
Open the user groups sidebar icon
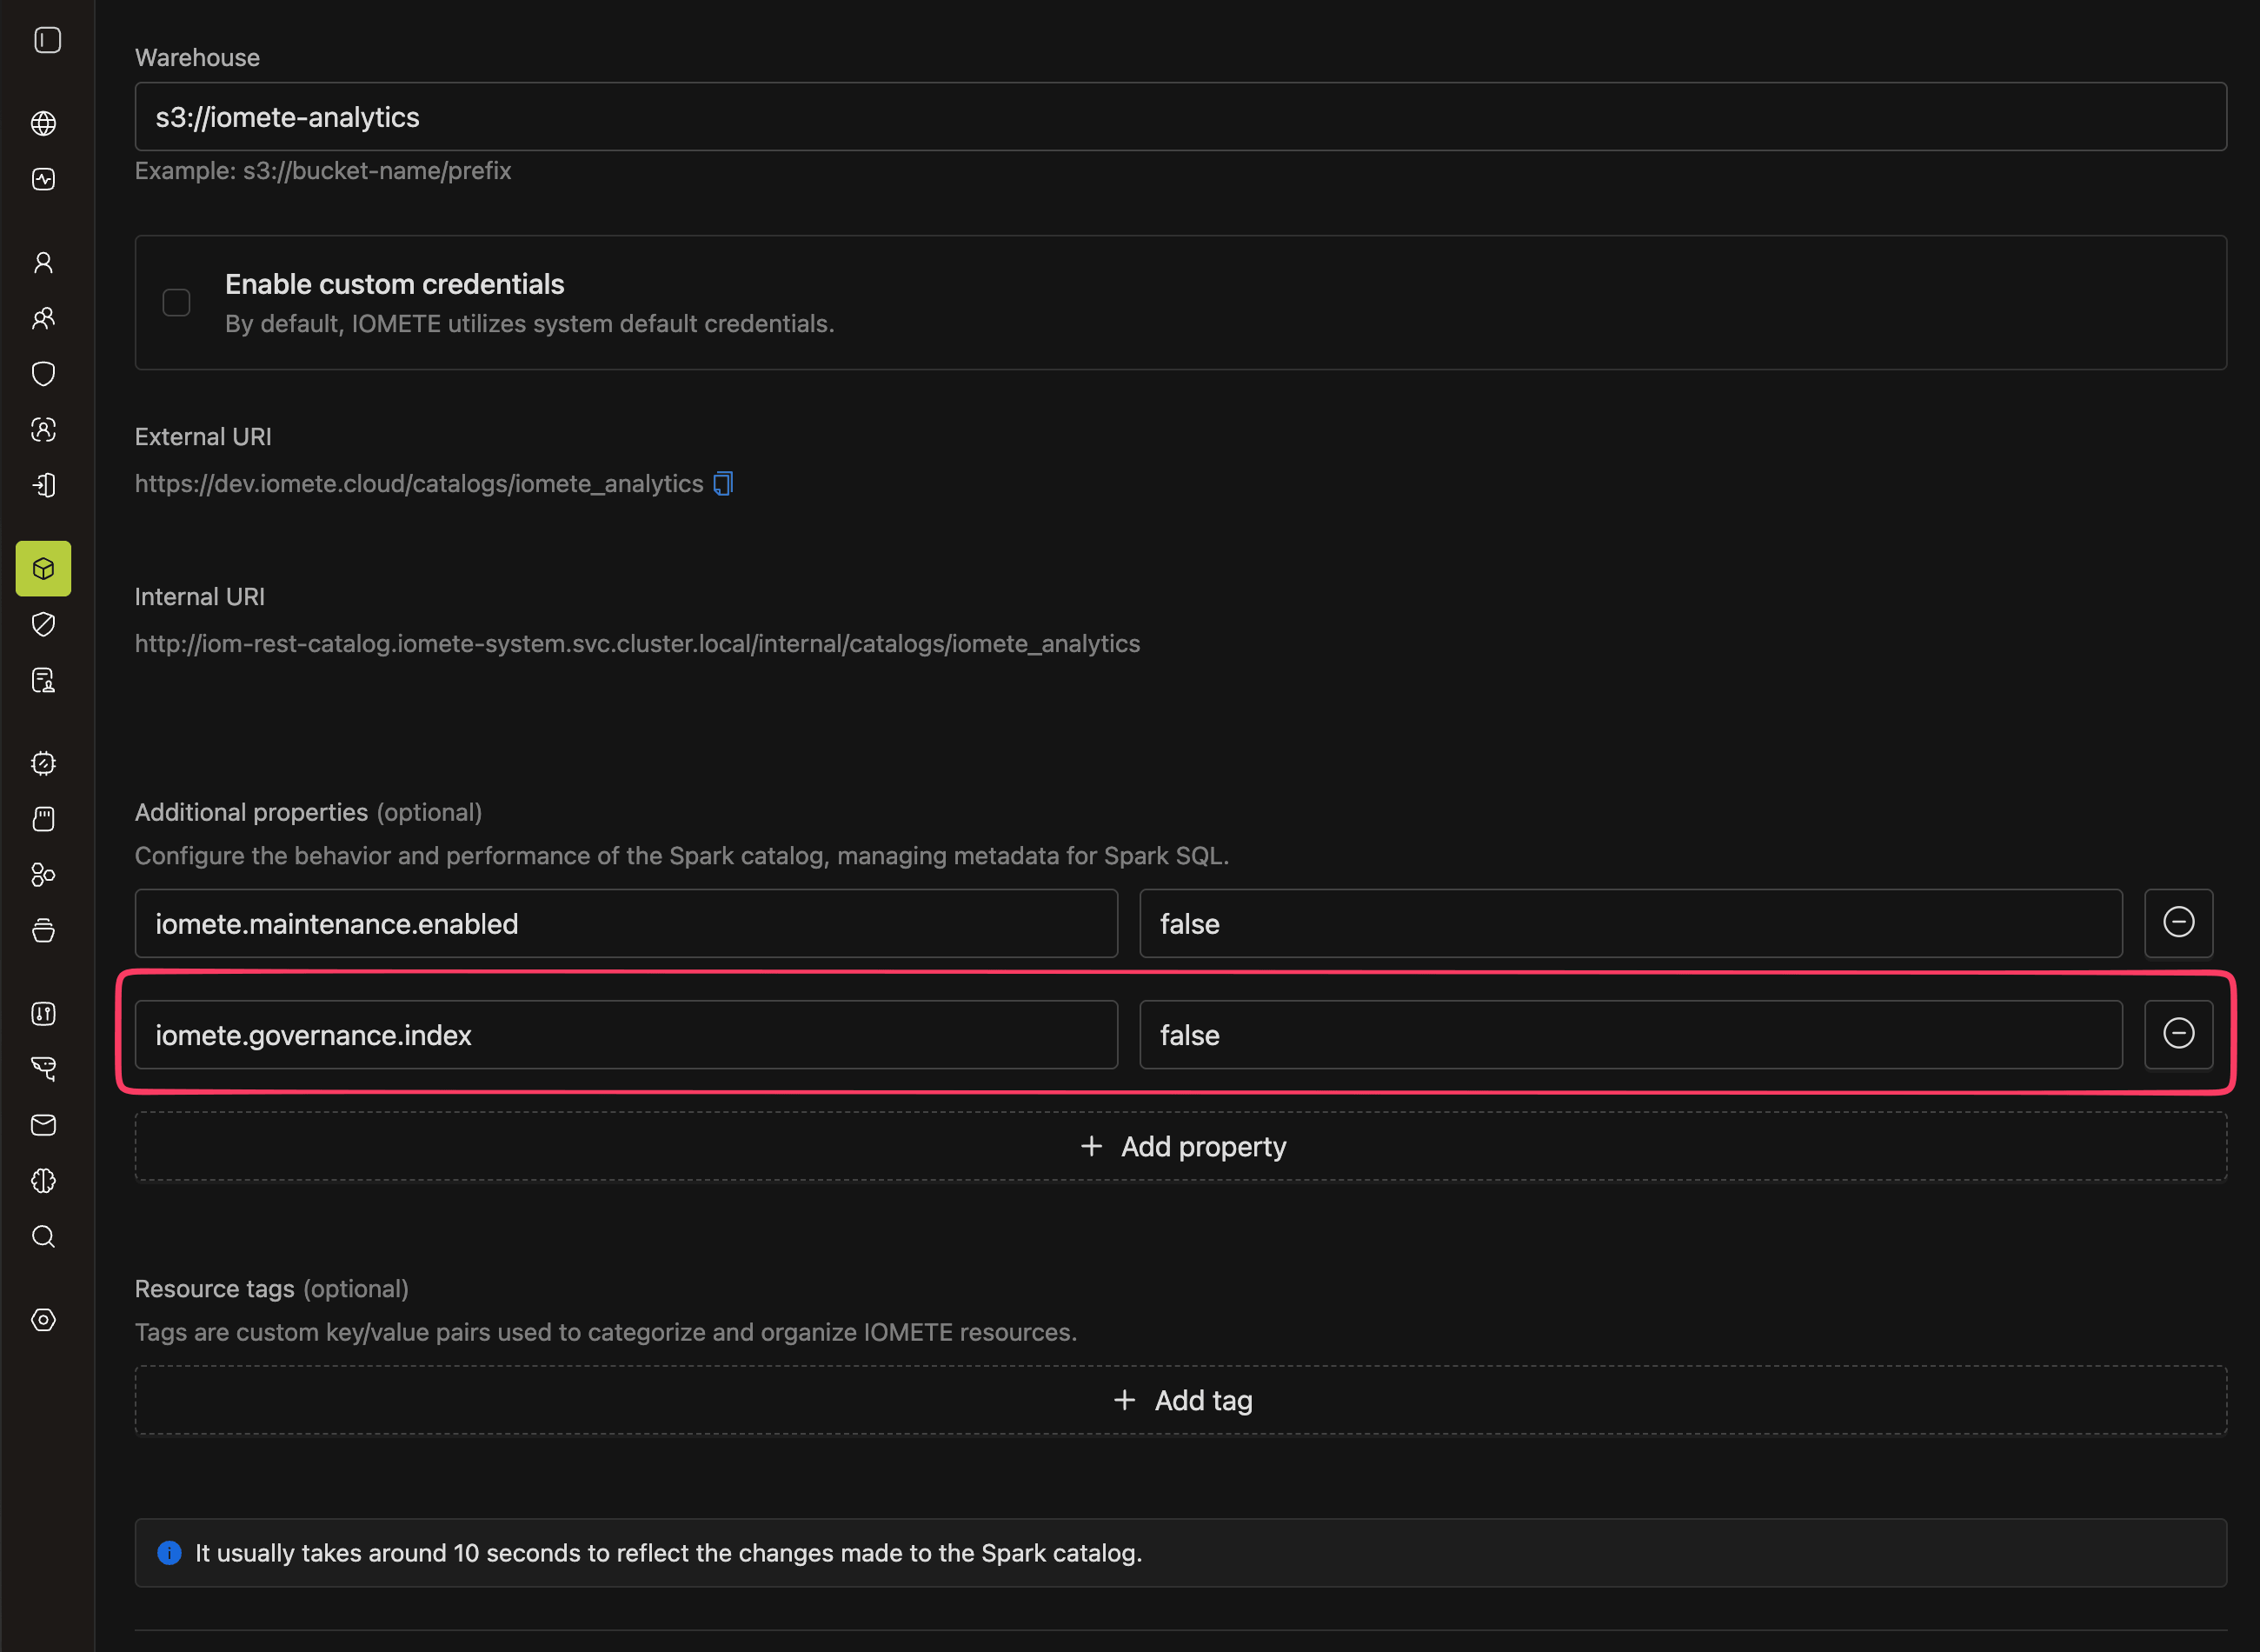coord(43,318)
